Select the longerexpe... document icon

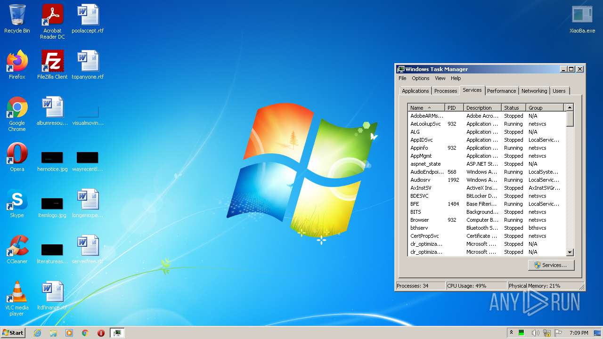[88, 203]
